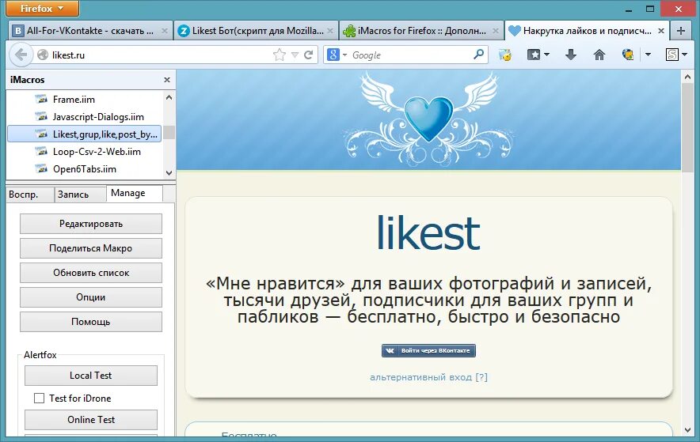Click the globe add-on icon

(628, 55)
